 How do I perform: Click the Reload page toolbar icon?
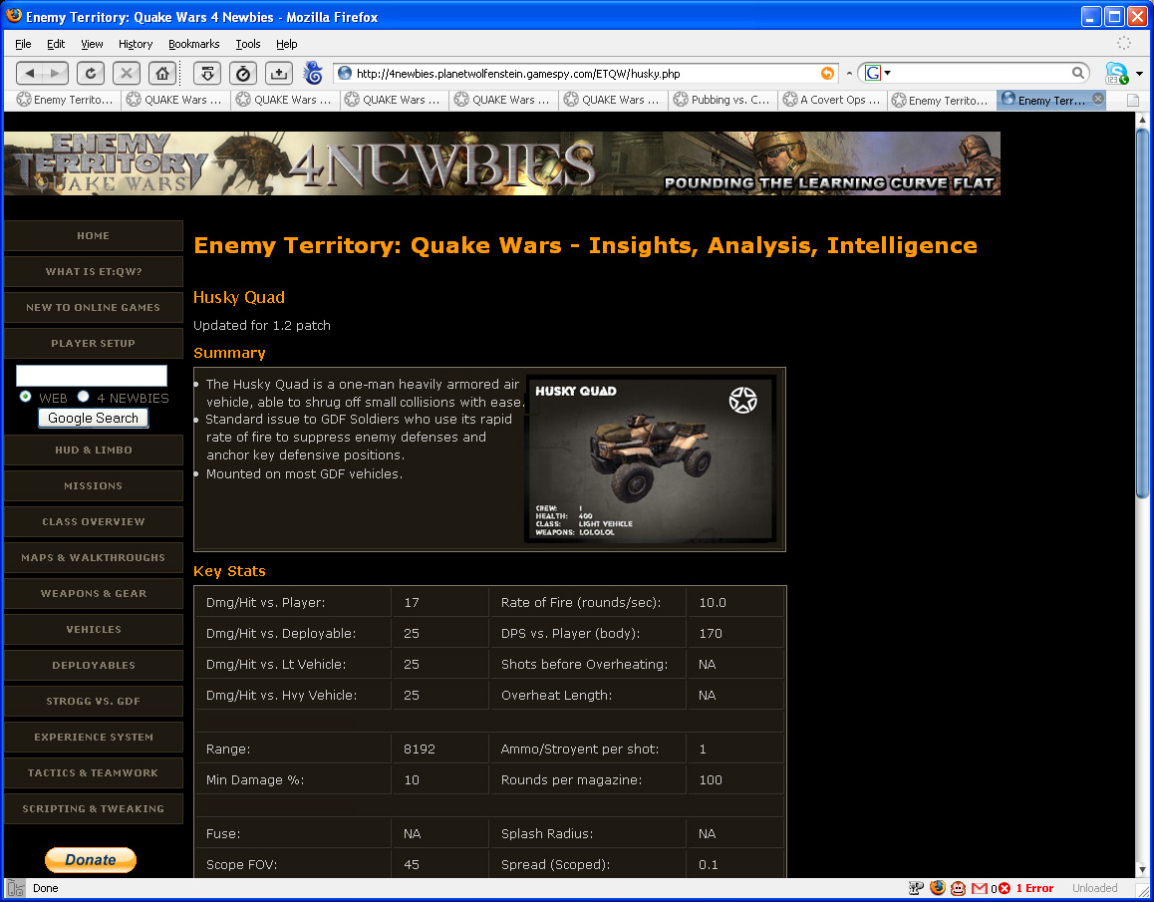point(90,73)
